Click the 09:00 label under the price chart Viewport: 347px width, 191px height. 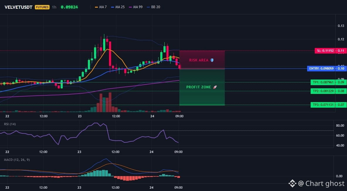[x=179, y=116]
